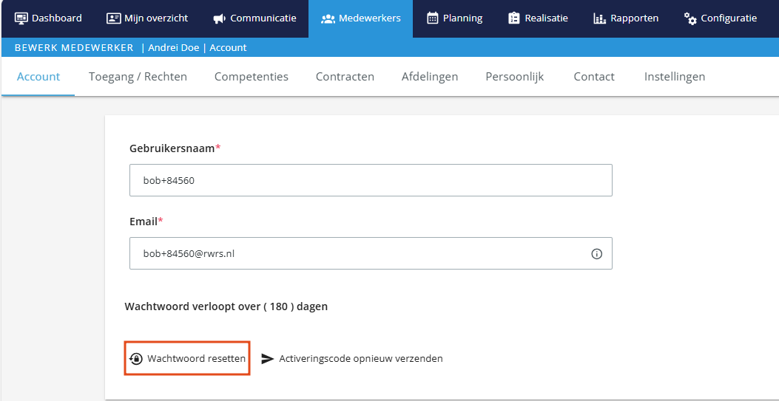The width and height of the screenshot is (779, 401).
Task: Go to the Afdelingen tab
Action: tap(430, 77)
